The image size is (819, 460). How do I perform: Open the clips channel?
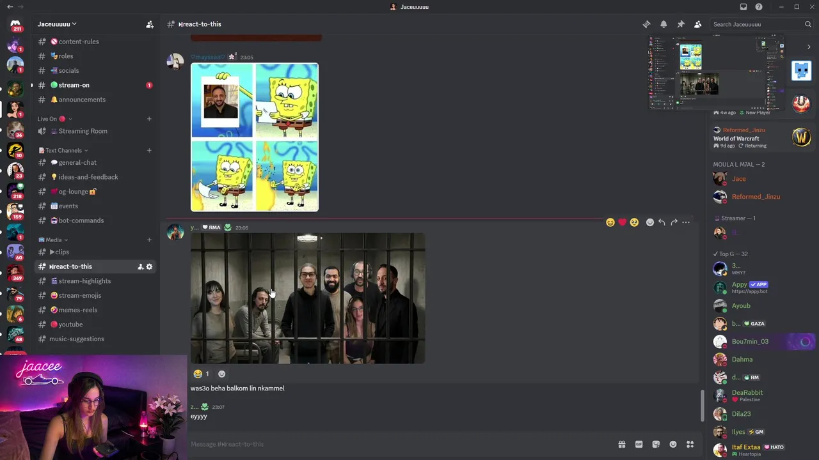coord(95,252)
